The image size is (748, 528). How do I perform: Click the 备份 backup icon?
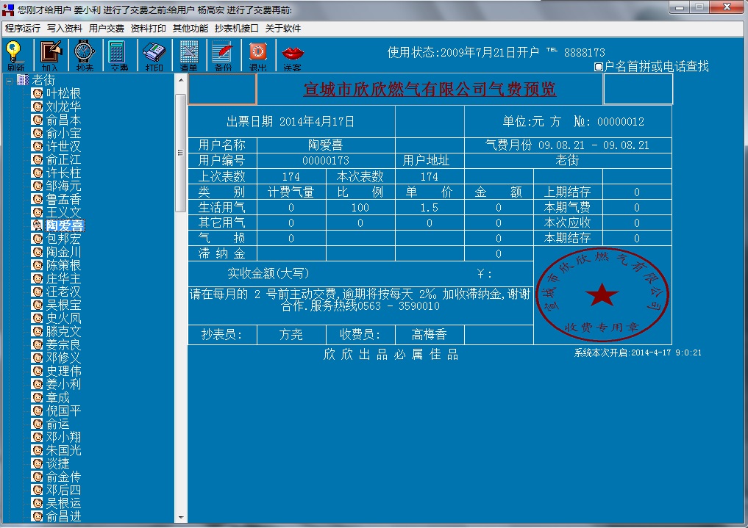[223, 54]
